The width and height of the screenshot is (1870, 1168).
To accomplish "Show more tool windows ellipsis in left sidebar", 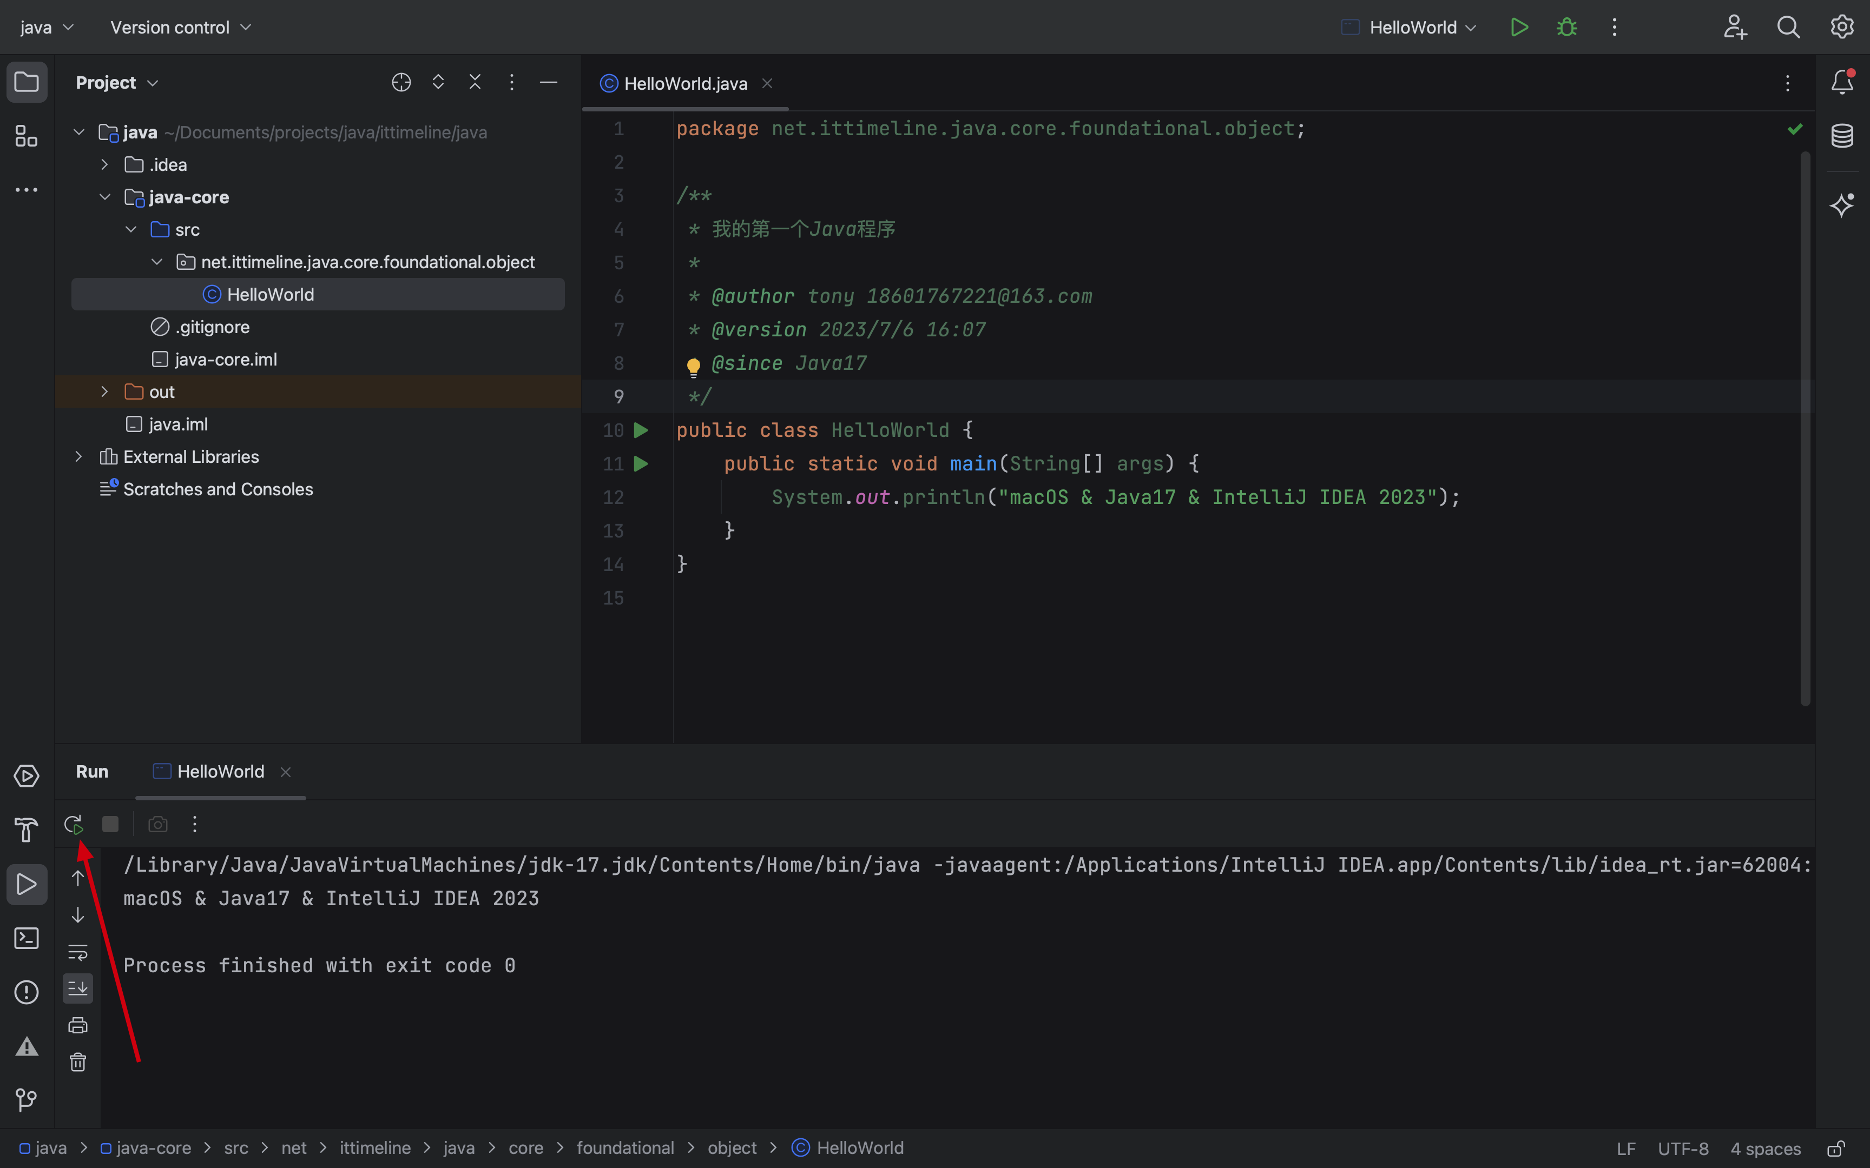I will [27, 190].
